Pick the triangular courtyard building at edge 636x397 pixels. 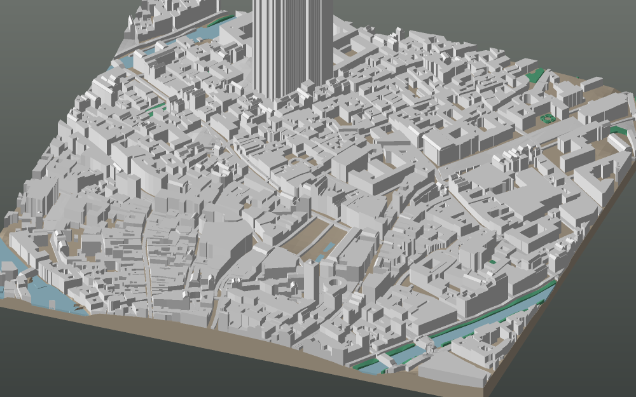pos(603,180)
